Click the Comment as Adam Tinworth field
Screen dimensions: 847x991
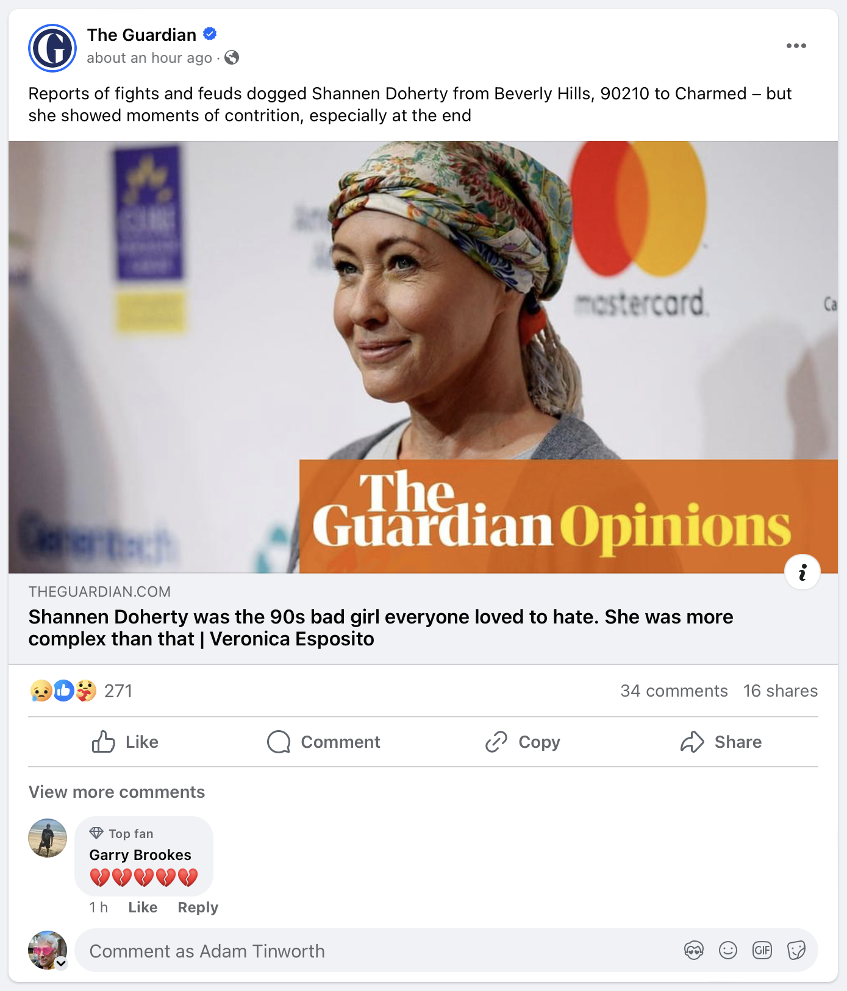(378, 951)
